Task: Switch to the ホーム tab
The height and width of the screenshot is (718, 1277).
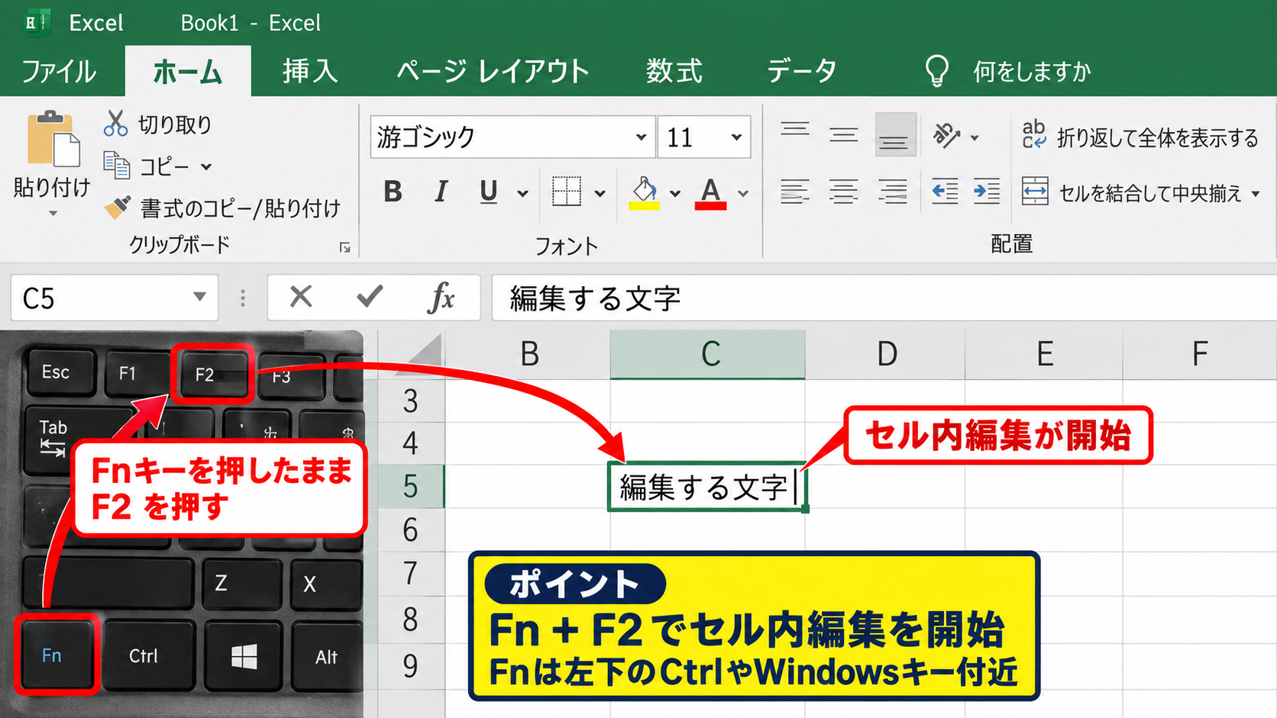Action: [188, 72]
